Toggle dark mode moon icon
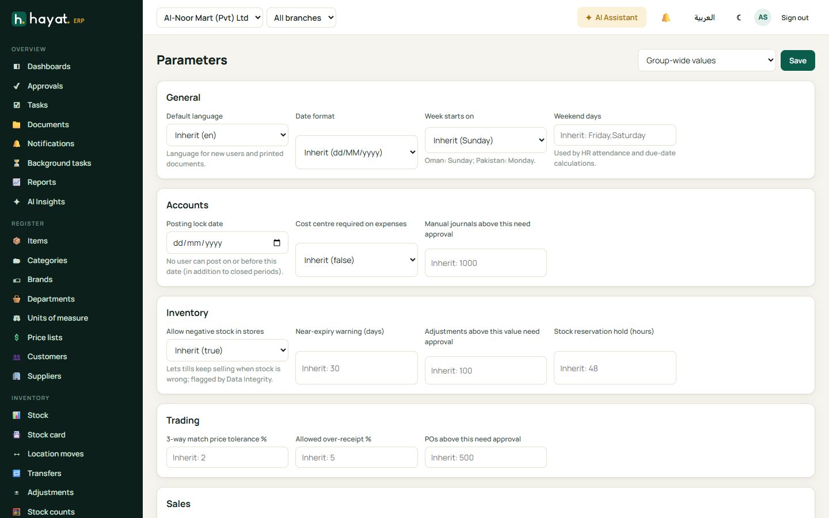Image resolution: width=829 pixels, height=518 pixels. pyautogui.click(x=739, y=17)
